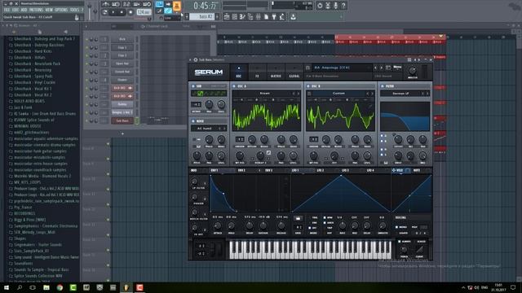Go to the next OSC A wavetable
The image size is (522, 293).
[299, 94]
